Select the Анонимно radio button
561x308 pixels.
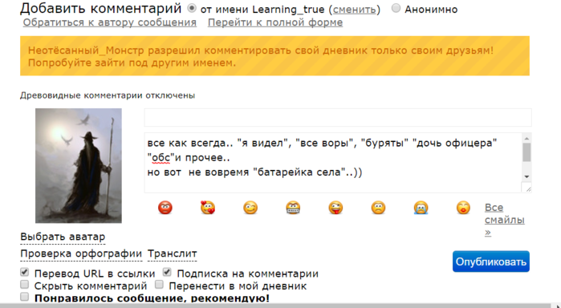click(x=396, y=8)
